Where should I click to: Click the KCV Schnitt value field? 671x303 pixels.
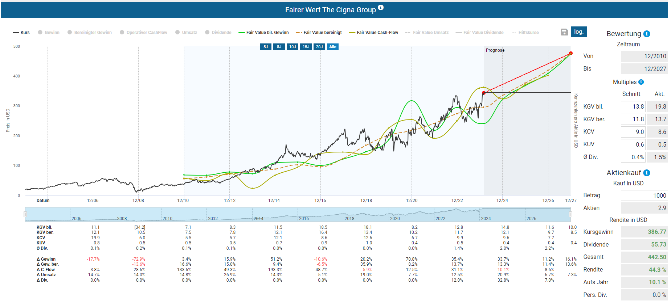point(633,132)
